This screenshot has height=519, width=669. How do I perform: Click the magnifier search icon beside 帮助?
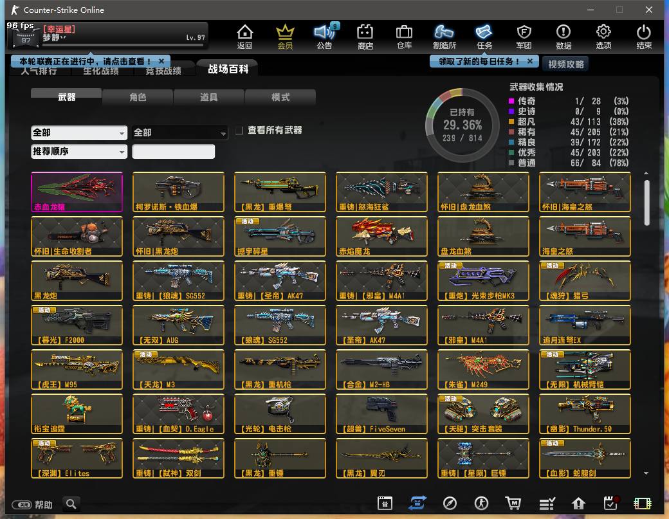71,504
